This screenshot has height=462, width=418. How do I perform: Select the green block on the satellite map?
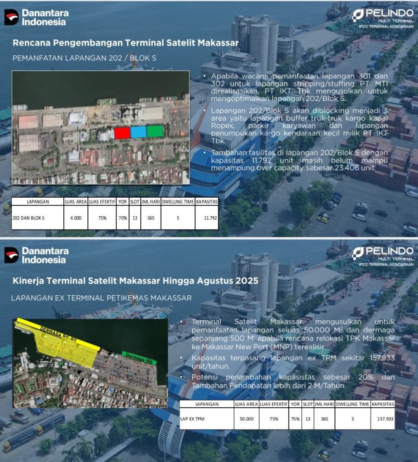[155, 131]
